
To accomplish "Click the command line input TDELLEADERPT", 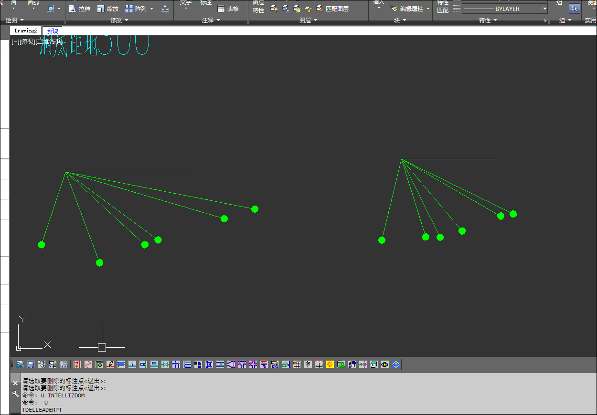I will click(42, 410).
